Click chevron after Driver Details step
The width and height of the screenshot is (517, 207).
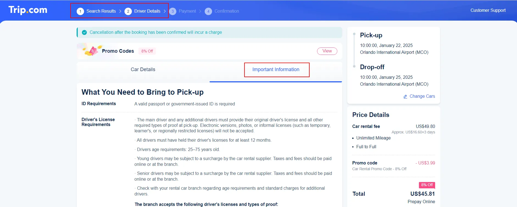point(165,11)
